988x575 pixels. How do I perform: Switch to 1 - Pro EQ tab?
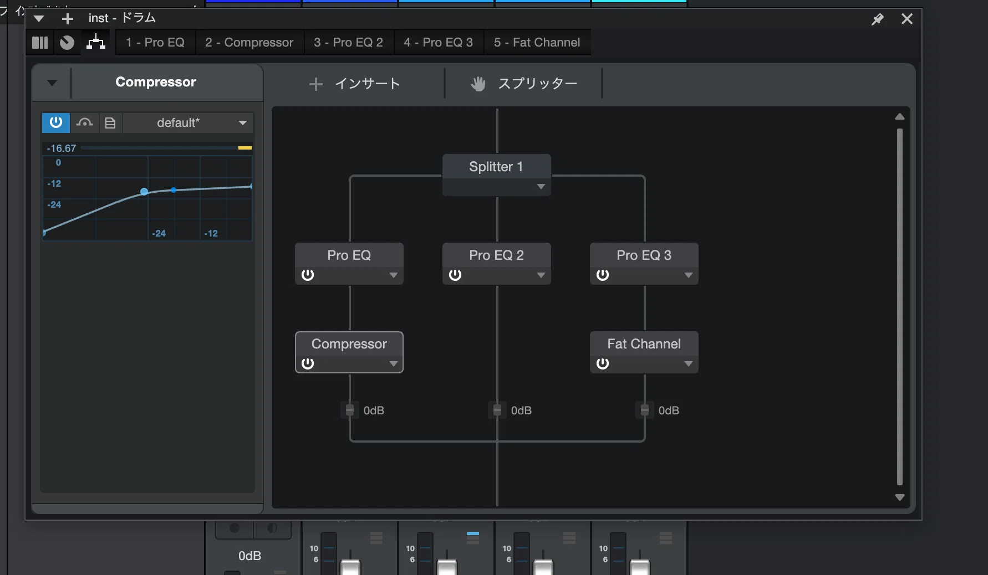tap(155, 43)
